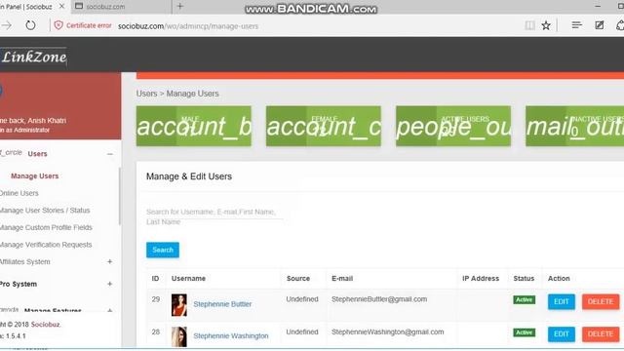Click Stephennie Washington's avatar thumbnail
Viewport: 624px width, 351px height.
click(x=179, y=336)
